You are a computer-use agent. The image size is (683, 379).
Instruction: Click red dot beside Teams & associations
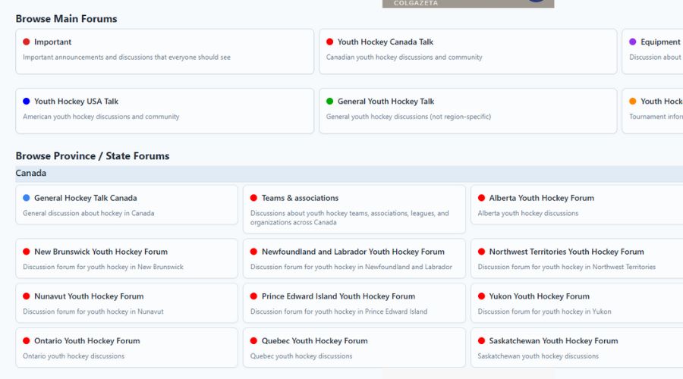click(253, 198)
